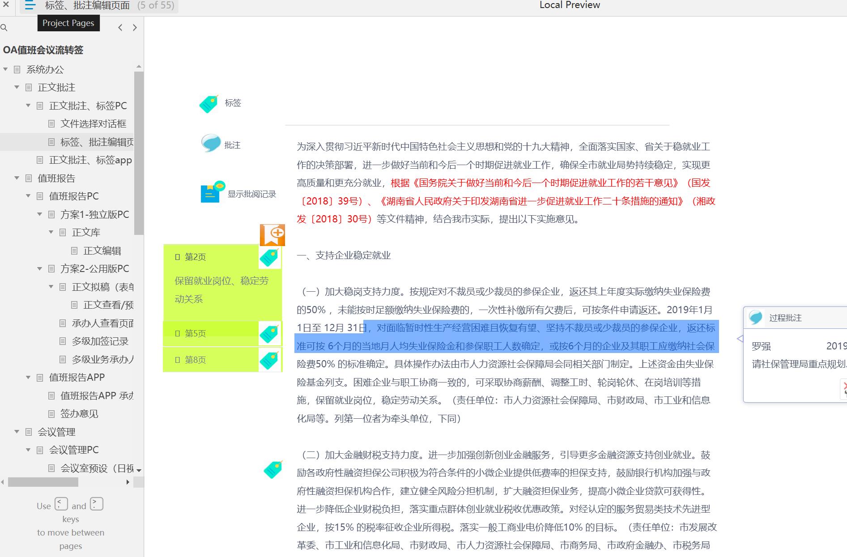This screenshot has height=557, width=847.
Task: Click the OA值班会议流转签 project title
Action: tap(43, 50)
